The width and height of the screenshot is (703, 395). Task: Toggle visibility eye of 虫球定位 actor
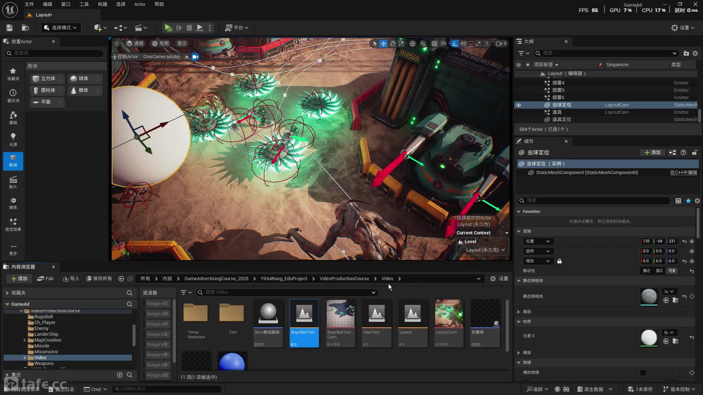pos(518,105)
